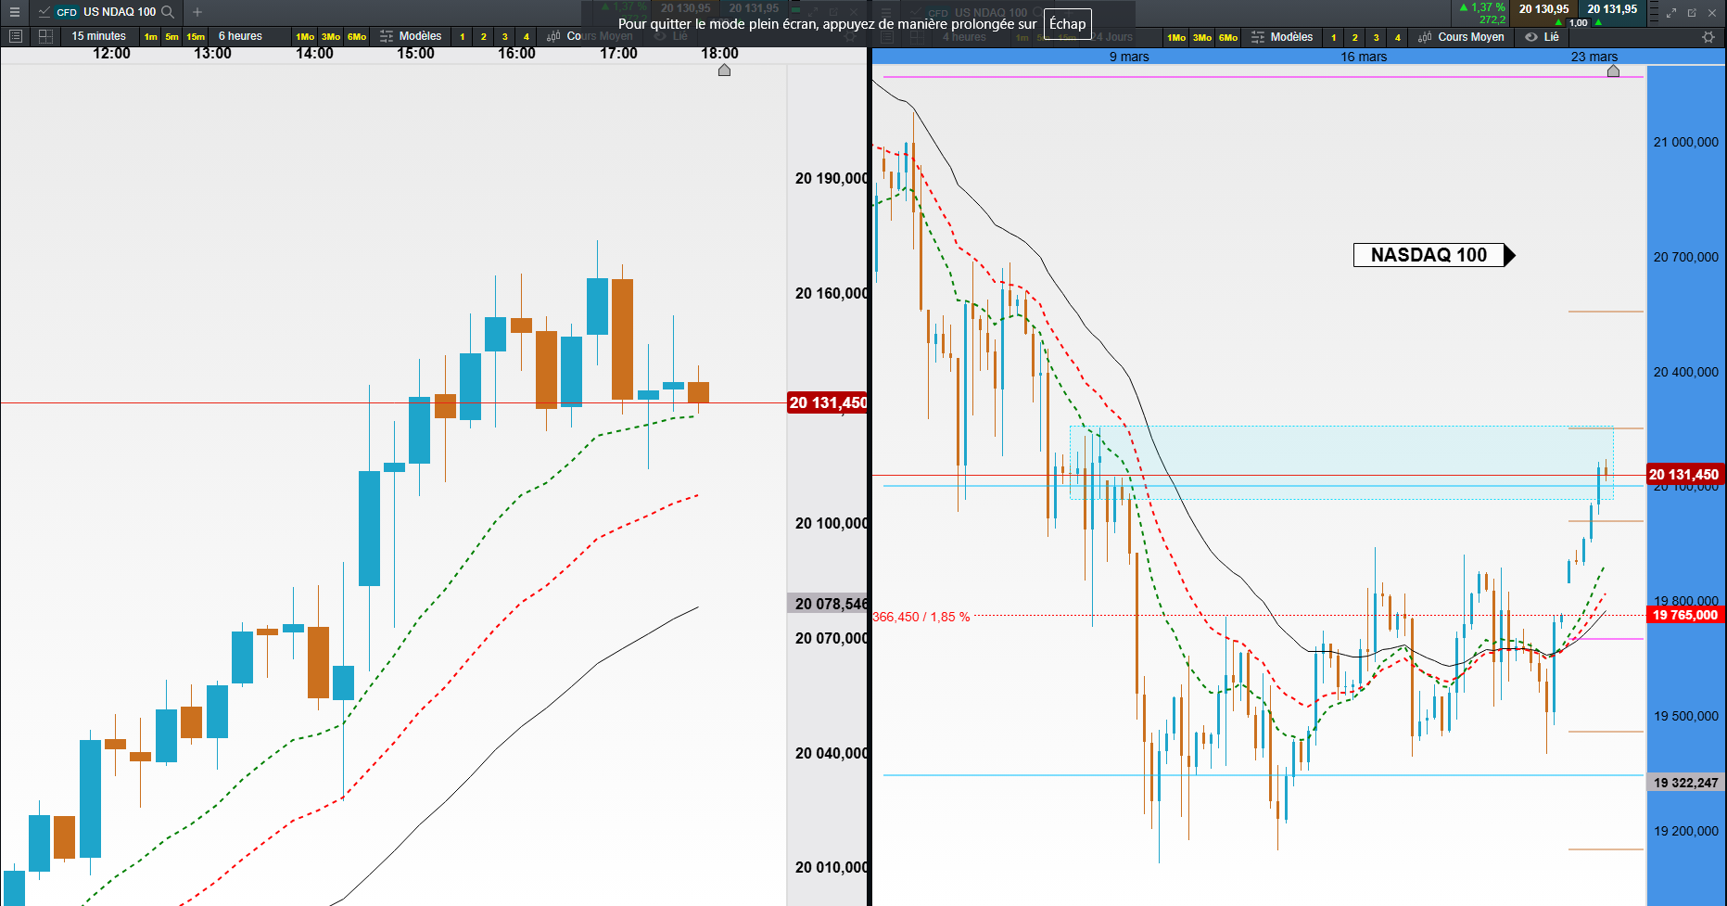
Task: Click the grey 19 322,247 level tag
Action: click(x=1686, y=783)
